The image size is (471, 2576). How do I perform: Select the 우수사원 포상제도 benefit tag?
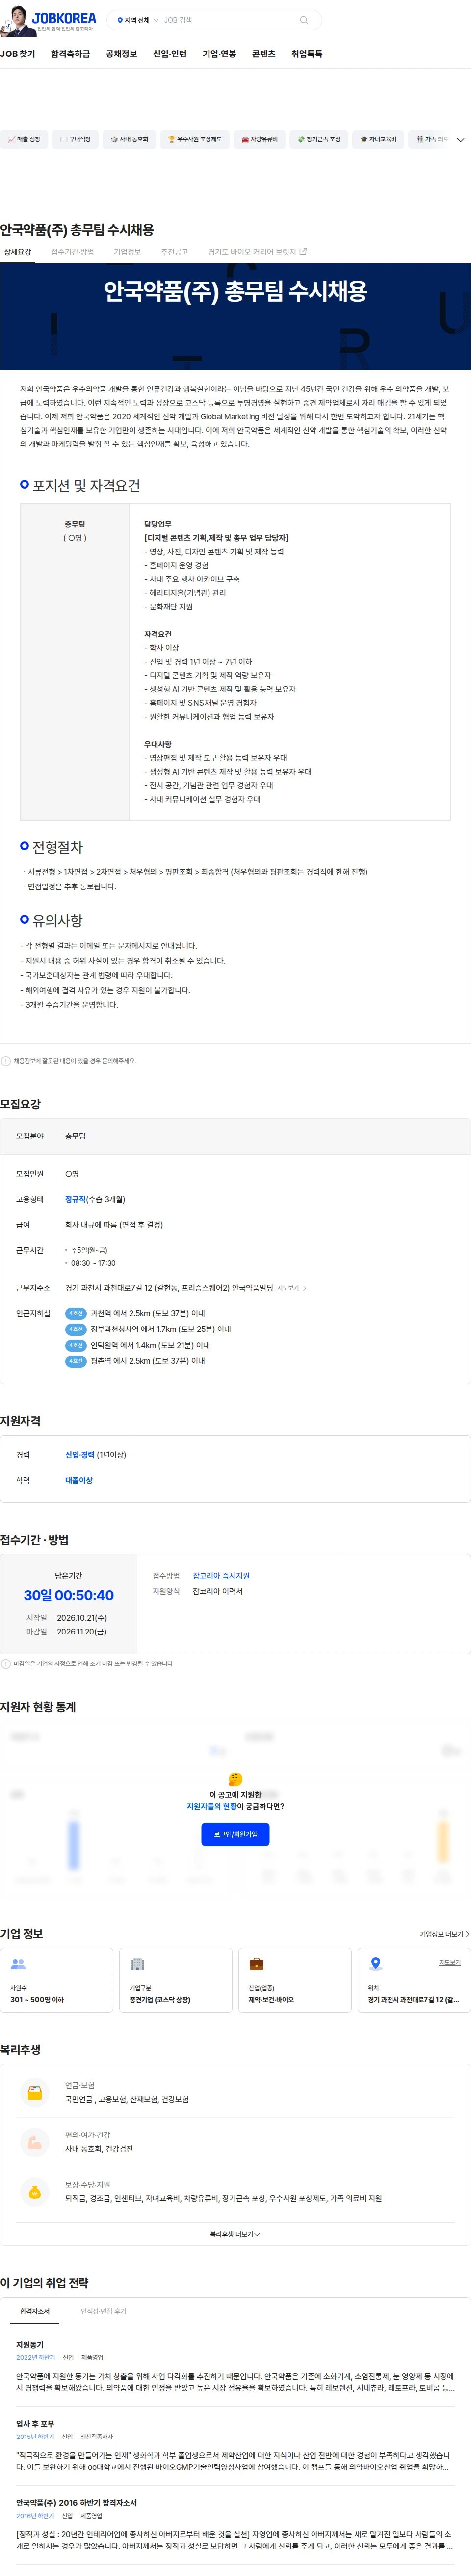[195, 140]
